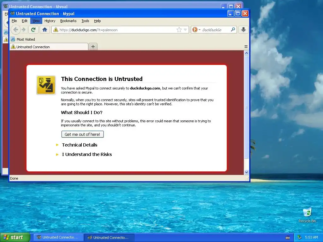Screen dimensions: 323x242
Task: Open the DuckDuckGo search engine selector
Action: click(x=196, y=30)
